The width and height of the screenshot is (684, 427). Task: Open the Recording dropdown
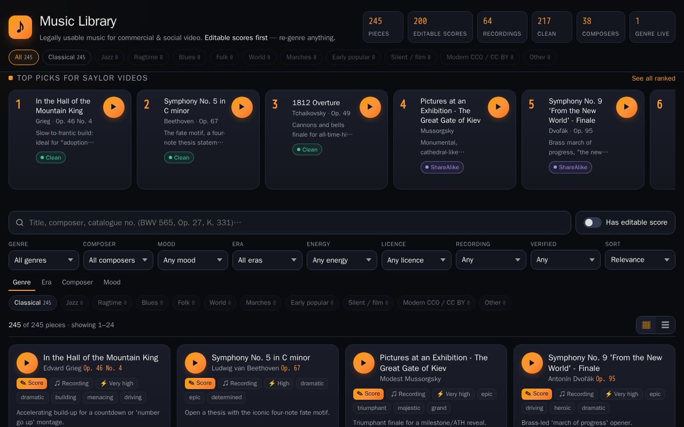pyautogui.click(x=491, y=260)
